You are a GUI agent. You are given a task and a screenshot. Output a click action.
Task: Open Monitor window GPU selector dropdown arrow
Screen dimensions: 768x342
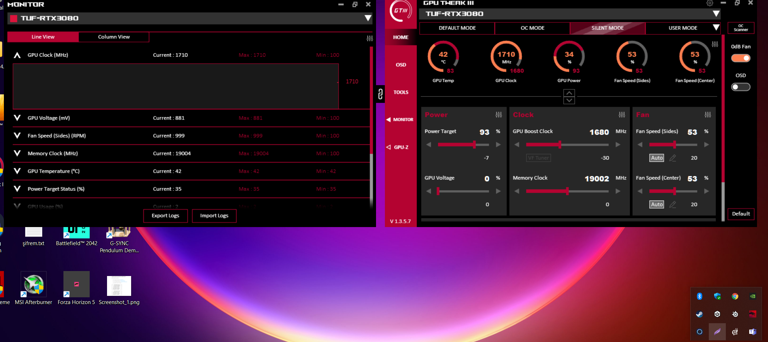click(x=368, y=18)
